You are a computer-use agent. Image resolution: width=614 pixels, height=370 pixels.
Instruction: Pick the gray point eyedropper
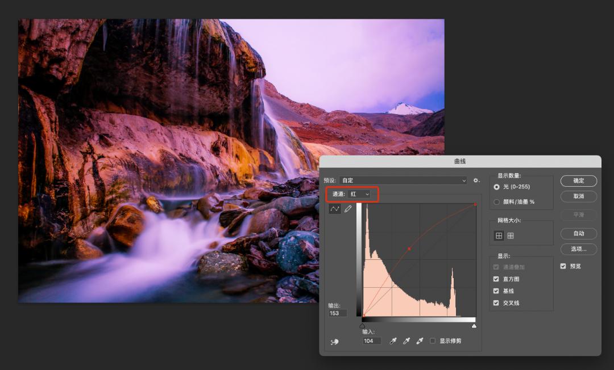pyautogui.click(x=406, y=340)
